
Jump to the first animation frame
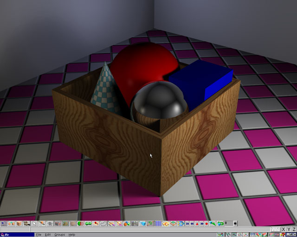click(187, 224)
